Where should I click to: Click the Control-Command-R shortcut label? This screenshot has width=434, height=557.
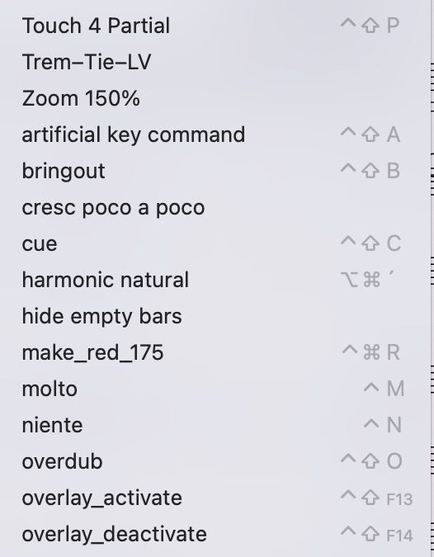(x=371, y=352)
